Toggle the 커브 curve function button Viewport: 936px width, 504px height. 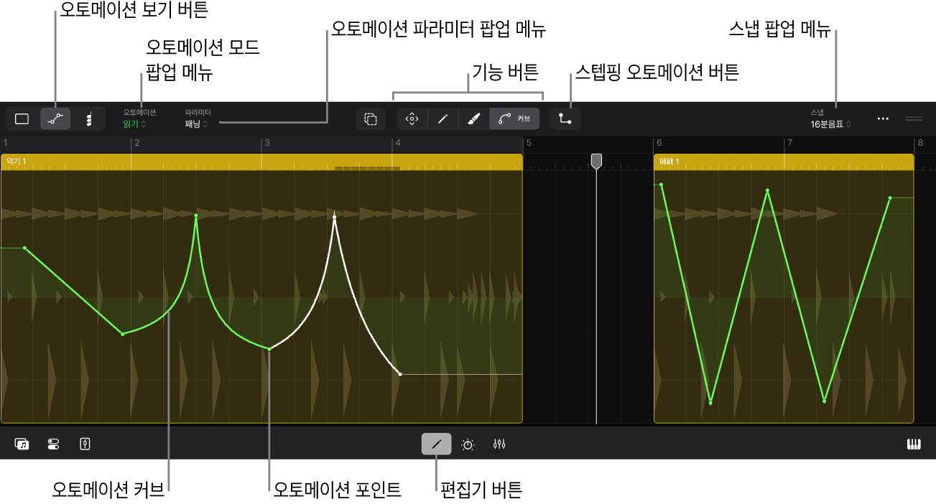pyautogui.click(x=514, y=119)
